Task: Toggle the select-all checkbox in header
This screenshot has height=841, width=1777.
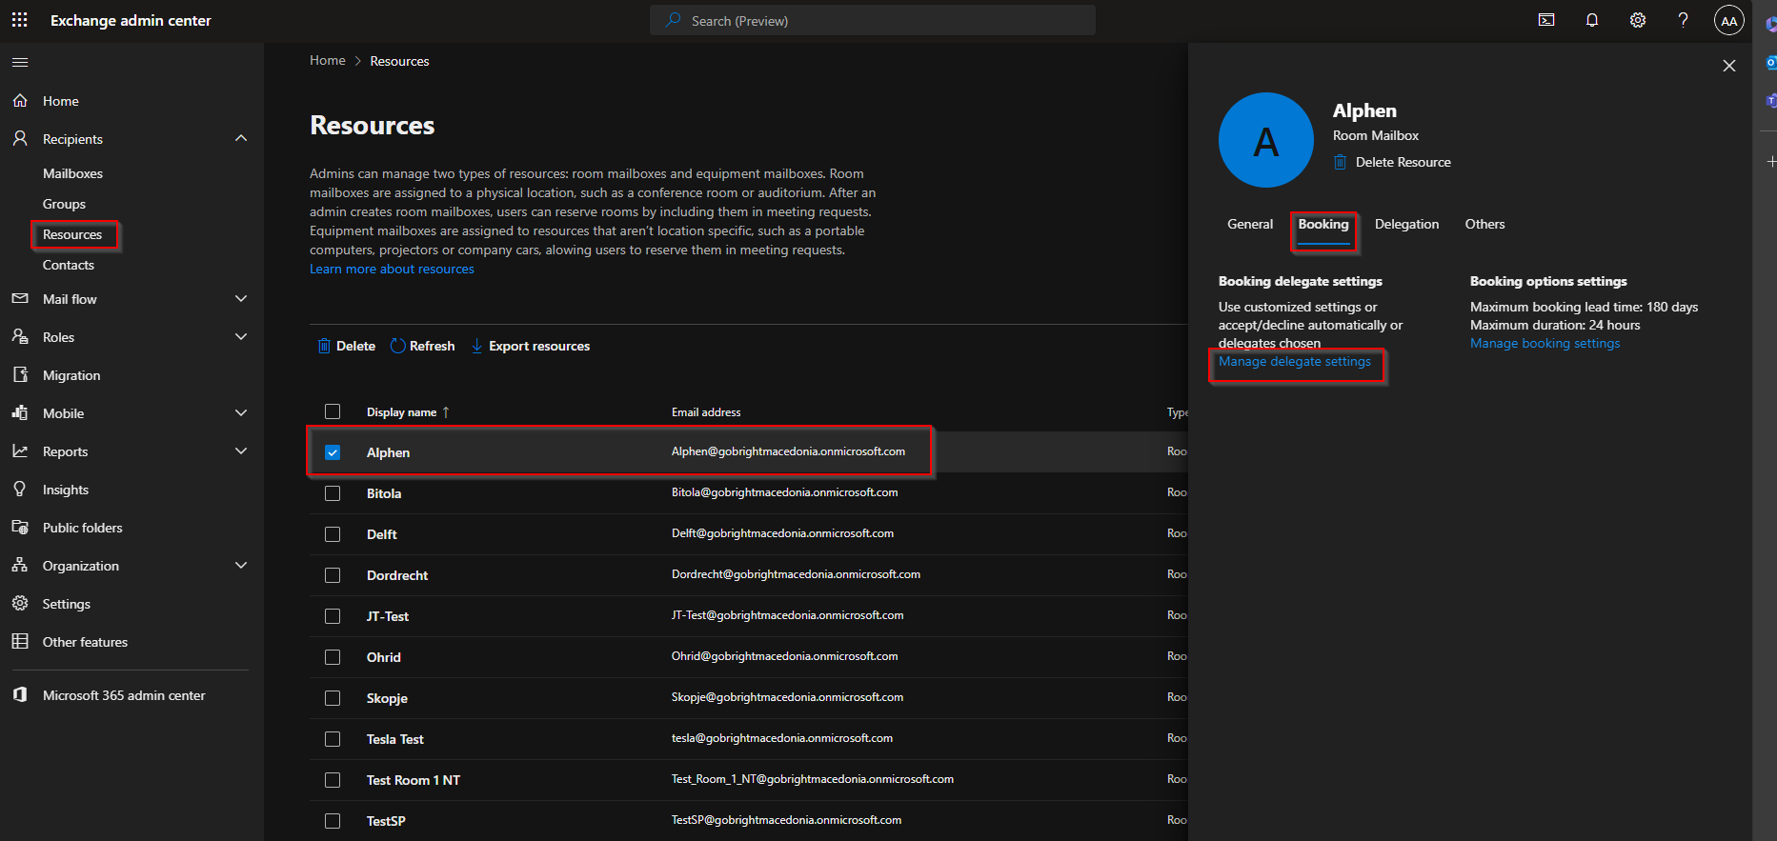Action: 333,411
